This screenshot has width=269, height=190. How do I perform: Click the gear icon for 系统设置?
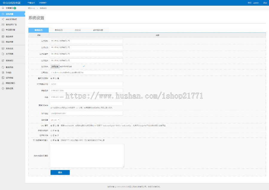3,14
